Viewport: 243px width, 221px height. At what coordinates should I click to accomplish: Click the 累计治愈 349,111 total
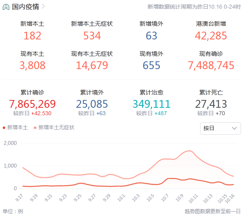[x=151, y=104]
